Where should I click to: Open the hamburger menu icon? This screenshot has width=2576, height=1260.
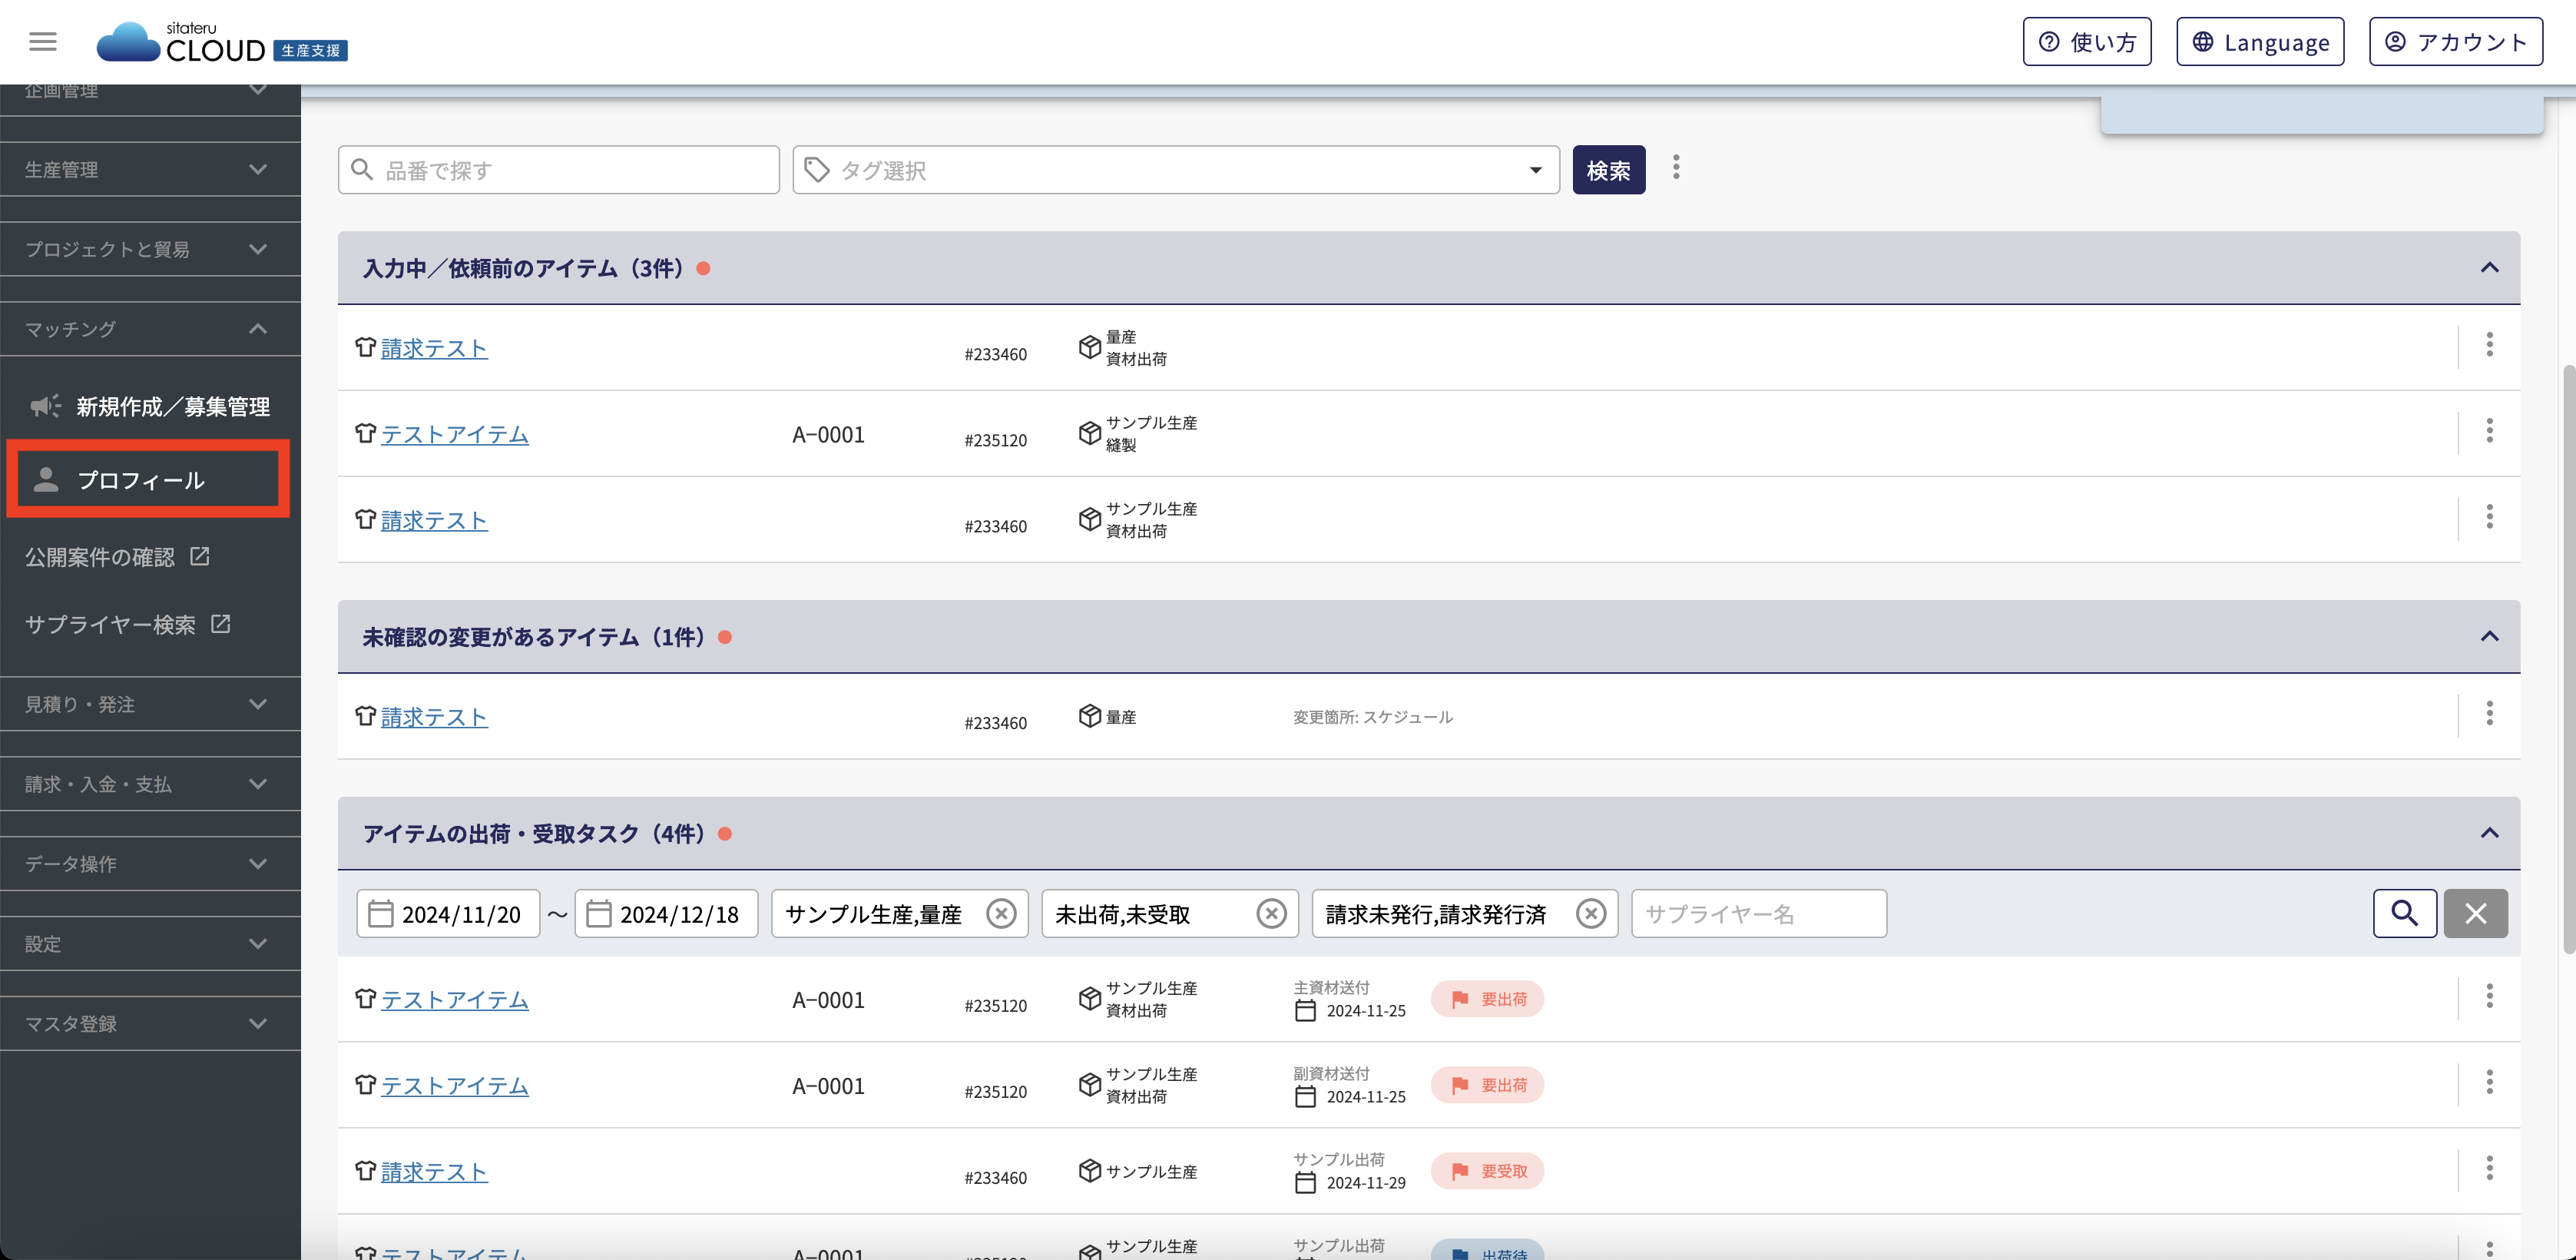coord(43,41)
